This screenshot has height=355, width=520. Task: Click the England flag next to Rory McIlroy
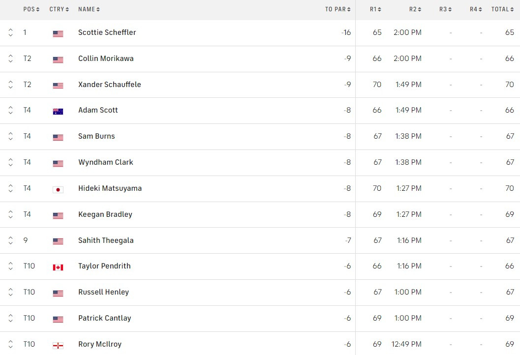point(58,344)
